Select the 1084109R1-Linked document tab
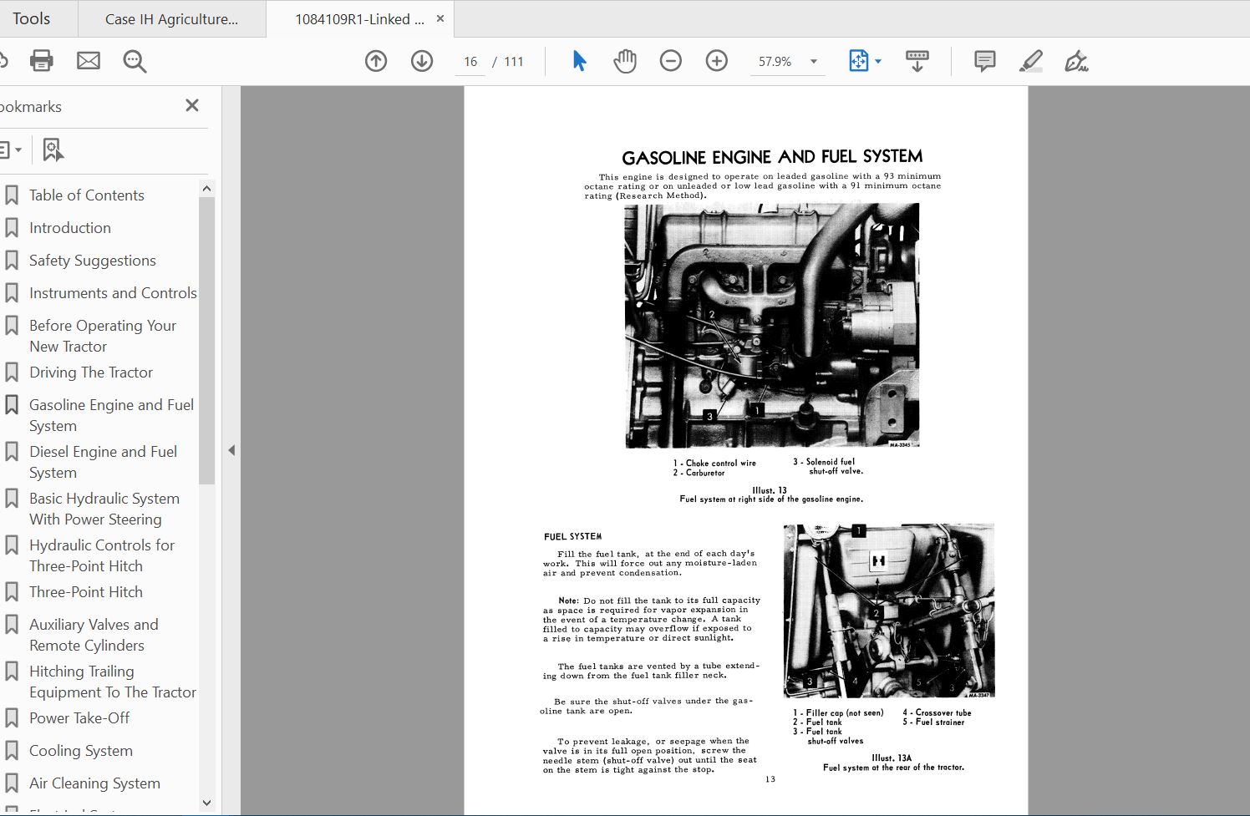The width and height of the screenshot is (1250, 816). click(359, 19)
